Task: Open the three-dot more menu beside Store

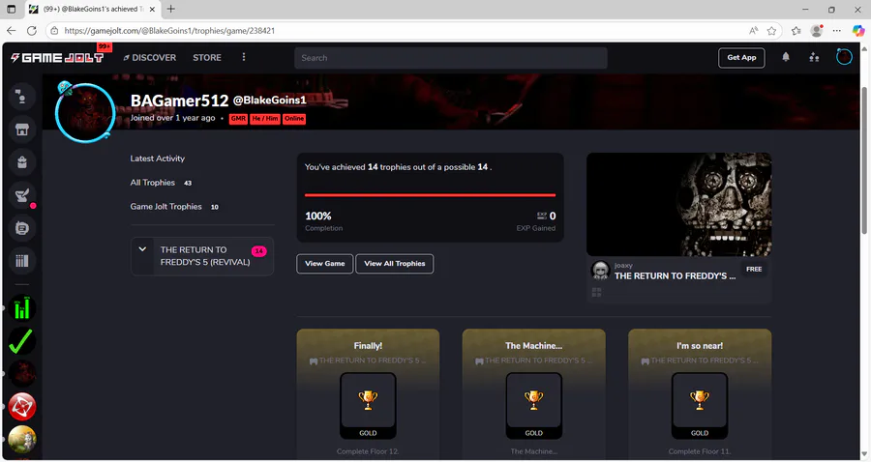Action: click(243, 57)
